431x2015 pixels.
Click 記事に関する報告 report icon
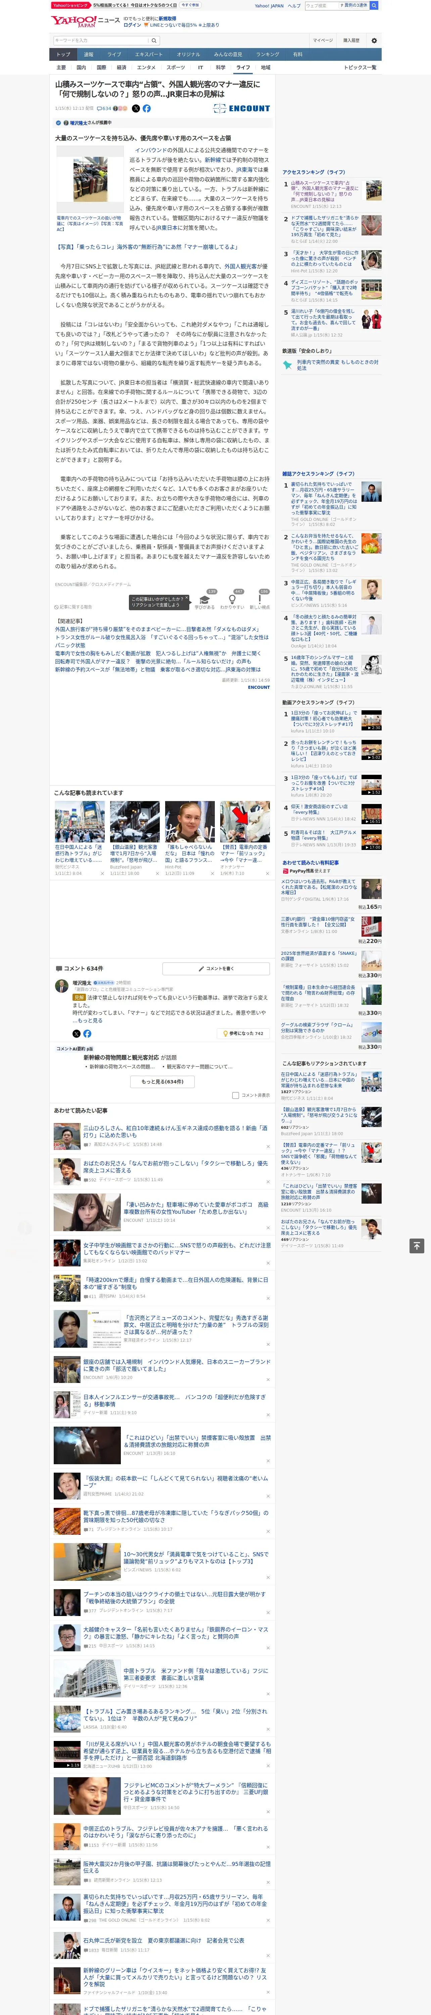[x=74, y=607]
